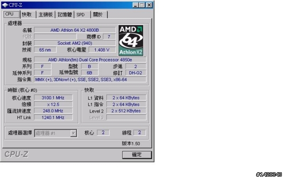Click the x 12.5 multiplier value
Screen dimensions: 285x178
coord(53,105)
